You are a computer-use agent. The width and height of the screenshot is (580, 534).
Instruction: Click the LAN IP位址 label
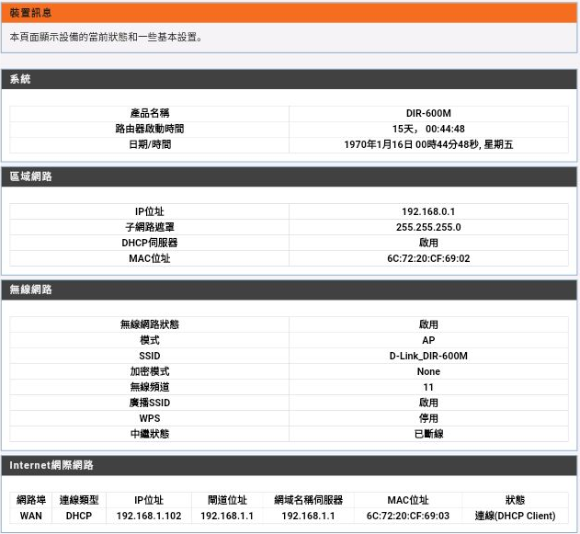tap(150, 211)
